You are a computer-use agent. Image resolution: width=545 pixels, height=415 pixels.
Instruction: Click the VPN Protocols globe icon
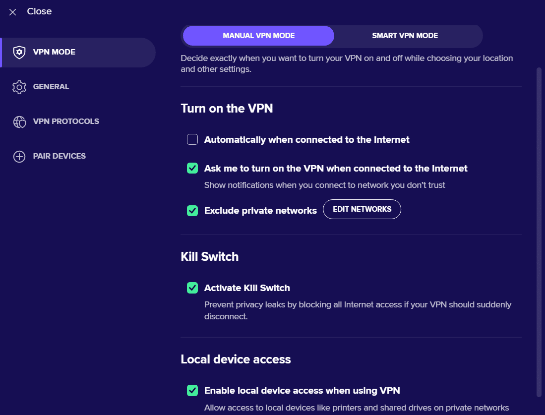click(x=19, y=121)
